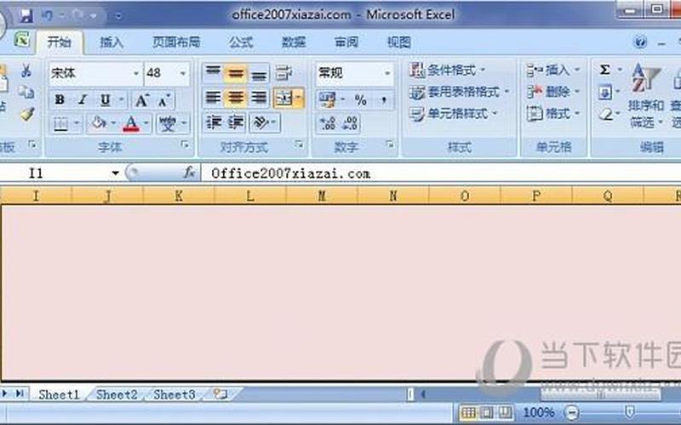
Task: Open the 格式 cells dropdown
Action: [553, 114]
